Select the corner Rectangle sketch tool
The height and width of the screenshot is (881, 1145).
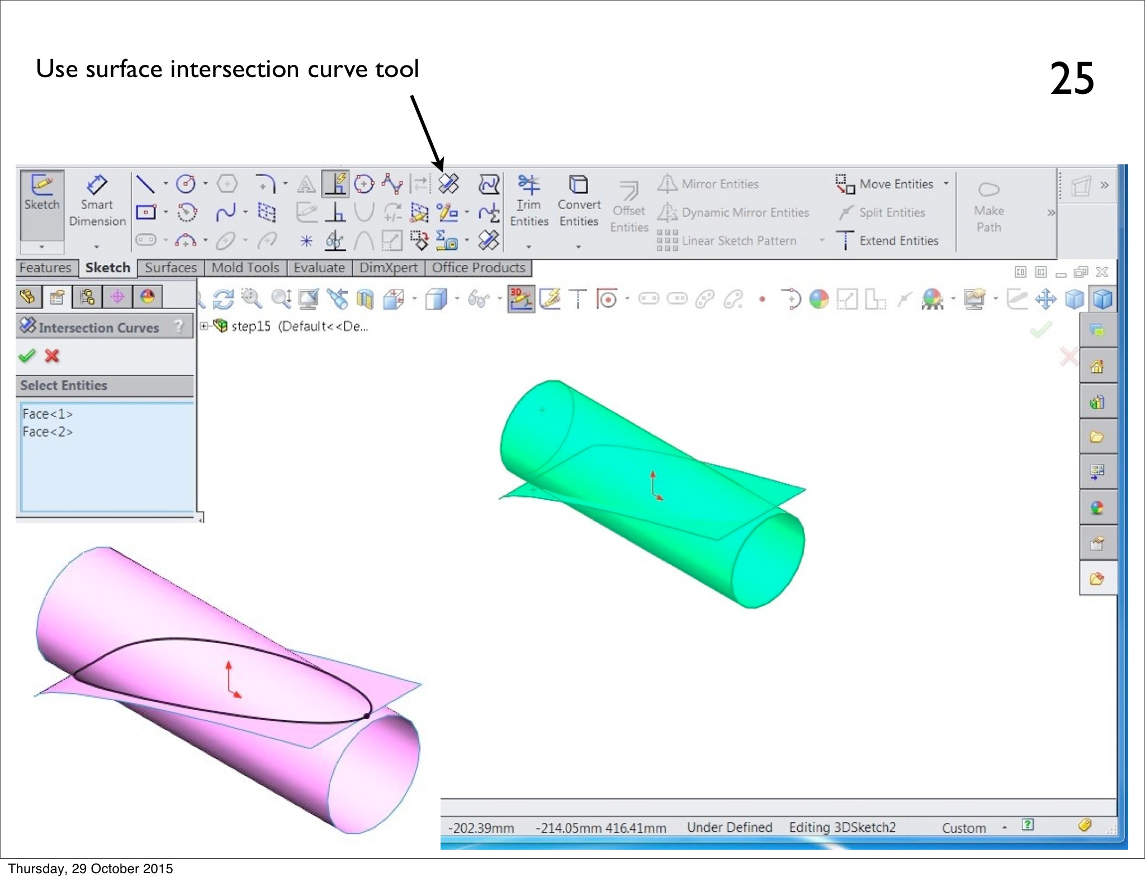(x=146, y=212)
